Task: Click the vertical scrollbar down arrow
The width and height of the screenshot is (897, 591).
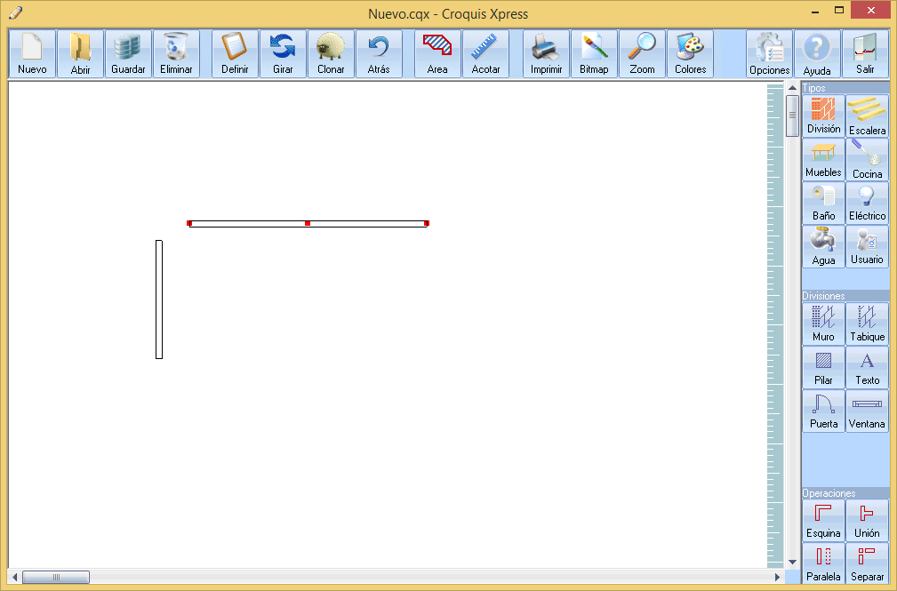Action: tap(792, 562)
